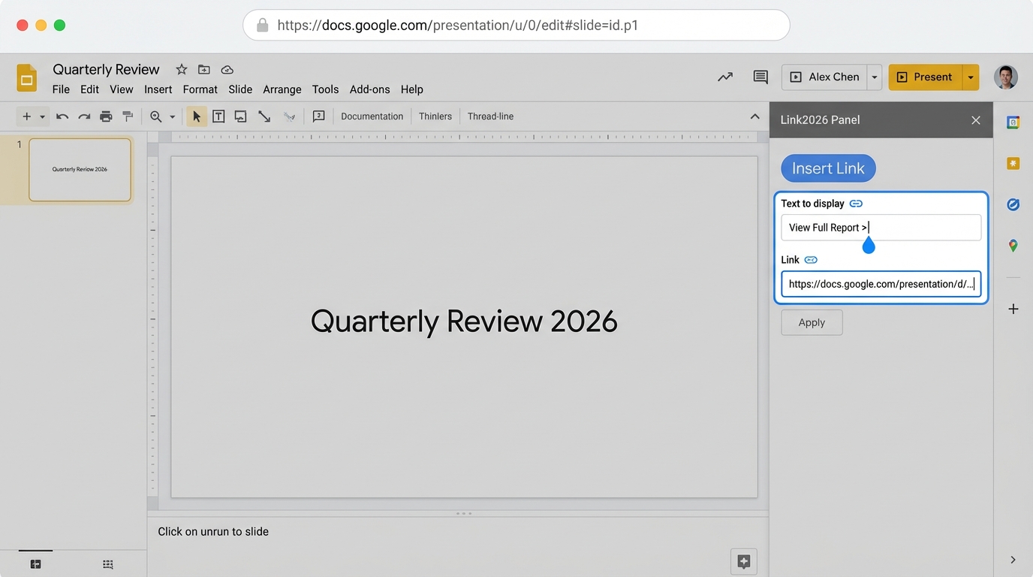
Task: Use the Paint format tool
Action: [128, 116]
